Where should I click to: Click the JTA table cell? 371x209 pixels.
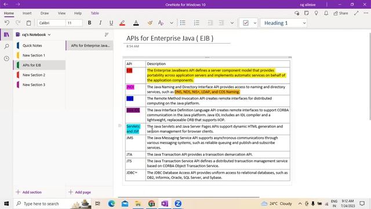tap(135, 154)
